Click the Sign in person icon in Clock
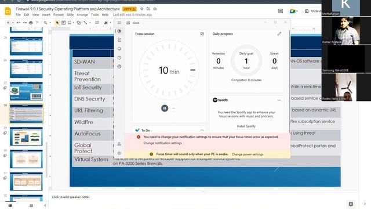The width and height of the screenshot is (371, 209). (x=119, y=144)
